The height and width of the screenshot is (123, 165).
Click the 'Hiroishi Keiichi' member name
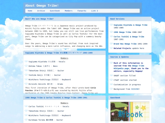point(37,84)
